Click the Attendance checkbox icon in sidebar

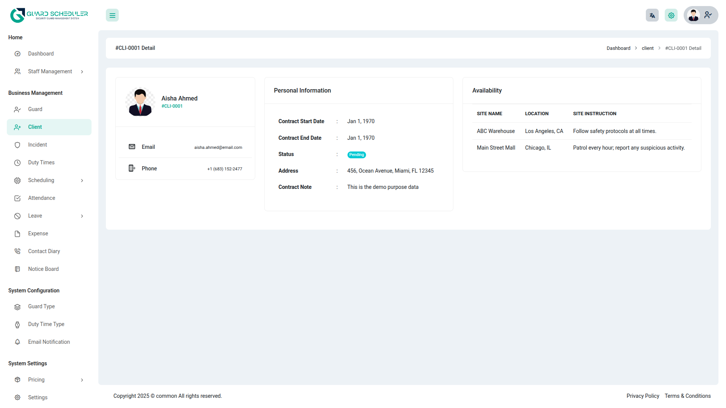point(17,198)
